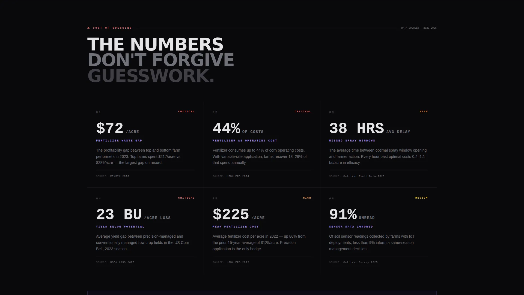Click the 23 BU /acre loss figure
The width and height of the screenshot is (524, 295).
(x=133, y=214)
